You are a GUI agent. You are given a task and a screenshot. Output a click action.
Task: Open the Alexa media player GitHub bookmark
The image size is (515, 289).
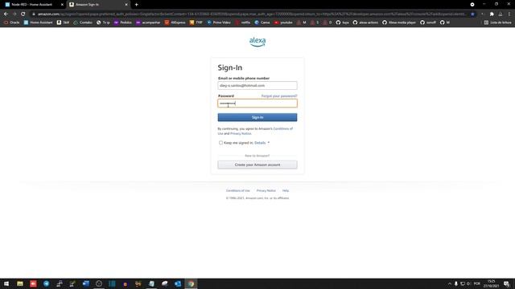pos(399,22)
